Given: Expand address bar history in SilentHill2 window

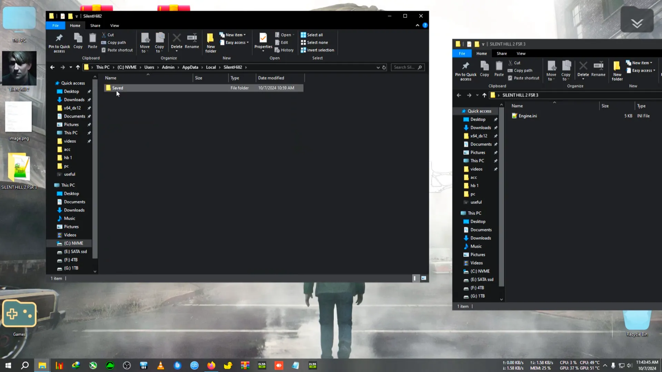Looking at the screenshot, I should coord(378,67).
